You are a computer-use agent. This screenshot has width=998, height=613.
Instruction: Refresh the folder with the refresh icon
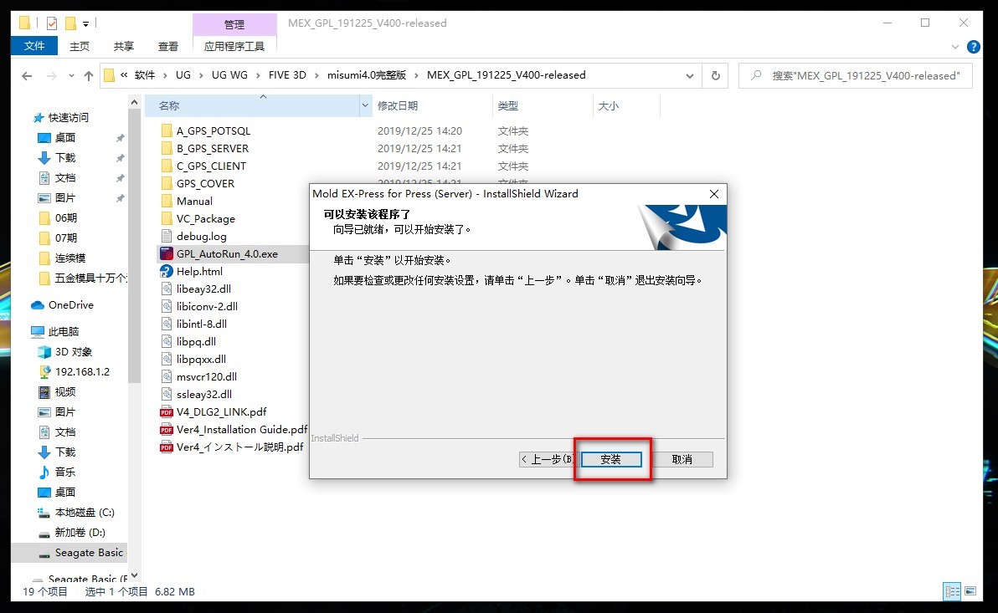click(x=716, y=75)
